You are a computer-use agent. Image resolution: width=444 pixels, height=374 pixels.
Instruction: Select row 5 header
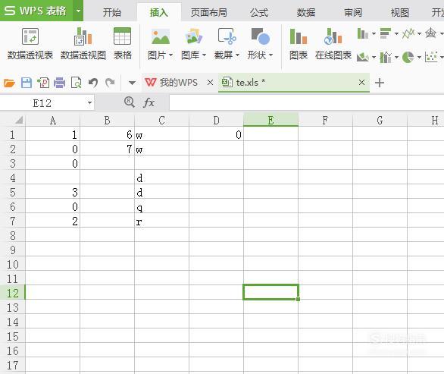[x=13, y=192]
